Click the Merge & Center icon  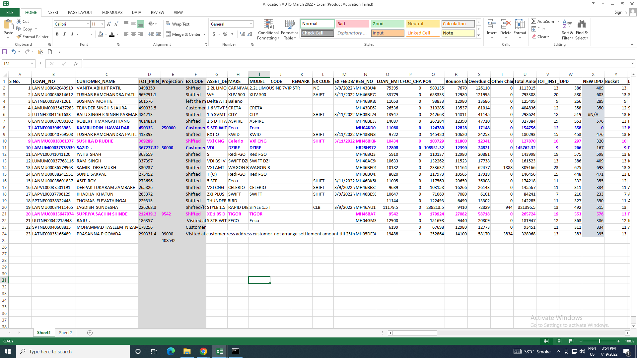(x=169, y=34)
